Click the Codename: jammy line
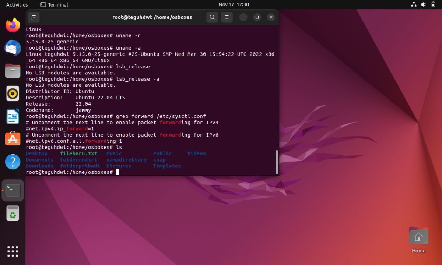 58,110
